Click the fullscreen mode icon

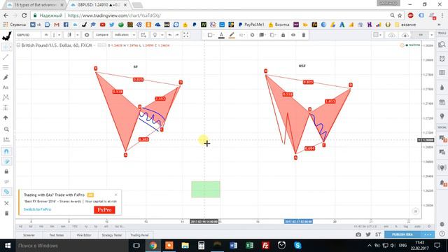(x=185, y=35)
